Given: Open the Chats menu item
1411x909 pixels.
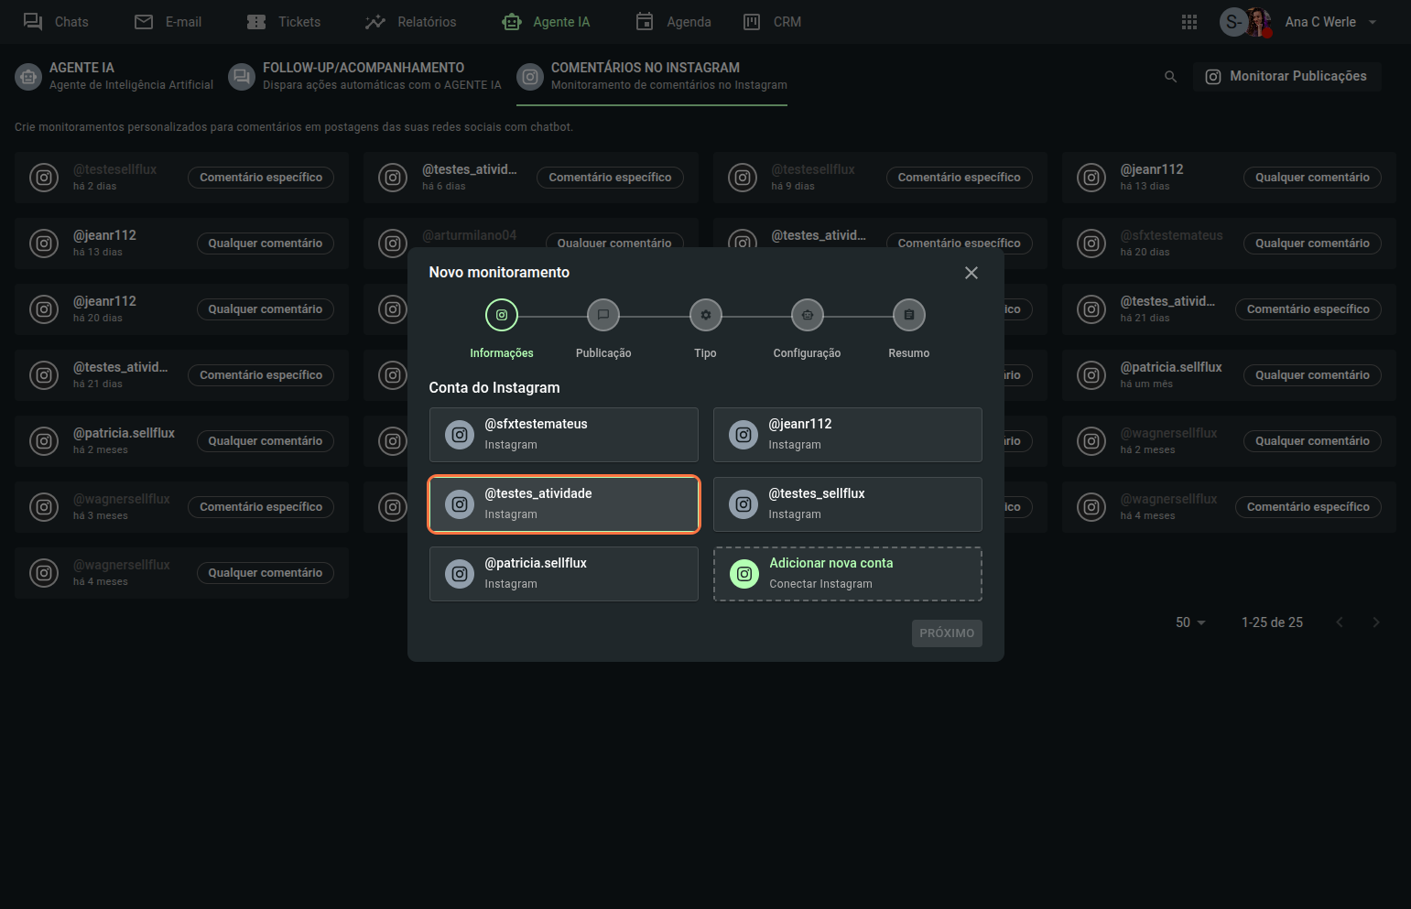Looking at the screenshot, I should (57, 22).
